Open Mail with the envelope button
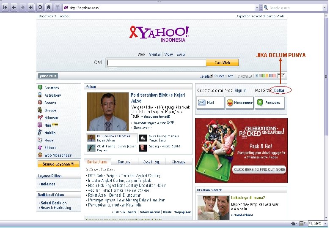Image resolution: width=330 pixels, height=228 pixels. point(210,103)
